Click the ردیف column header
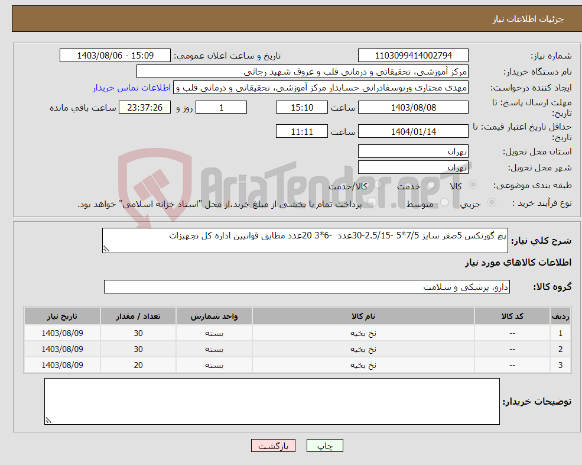 click(561, 316)
